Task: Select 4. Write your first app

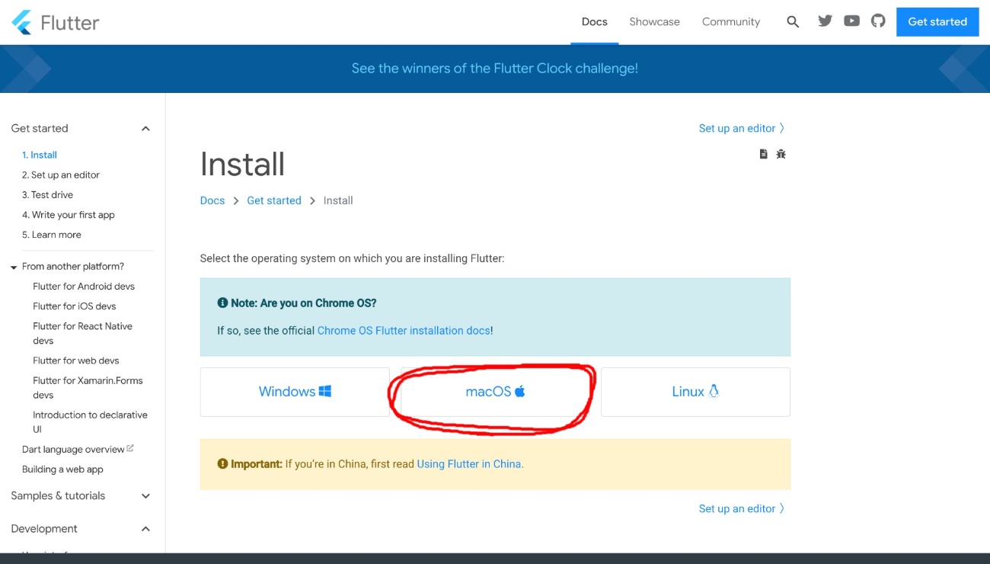Action: coord(69,215)
